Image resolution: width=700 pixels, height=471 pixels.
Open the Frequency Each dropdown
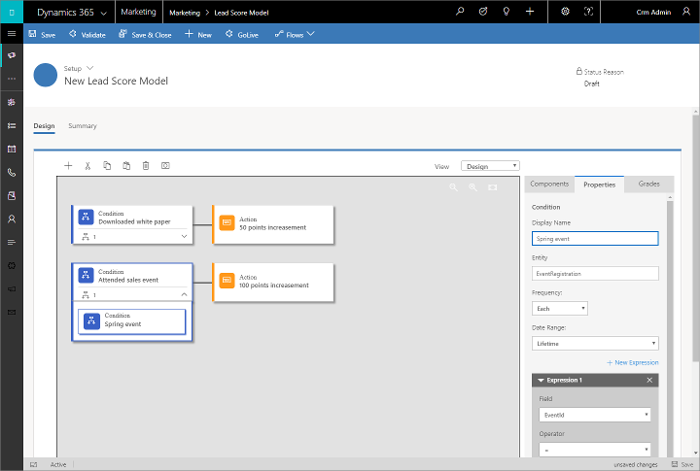(560, 308)
